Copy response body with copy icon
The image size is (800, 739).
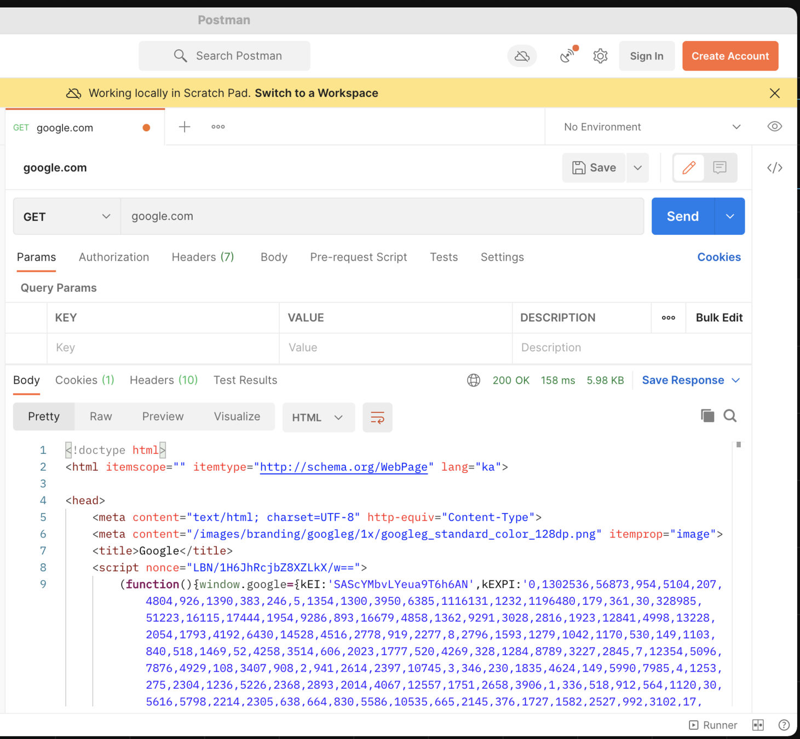coord(707,416)
